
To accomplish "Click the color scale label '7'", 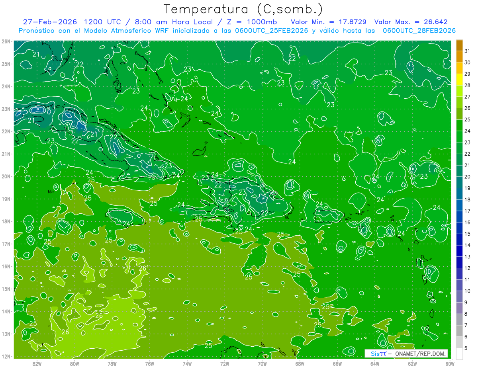I will (466, 326).
